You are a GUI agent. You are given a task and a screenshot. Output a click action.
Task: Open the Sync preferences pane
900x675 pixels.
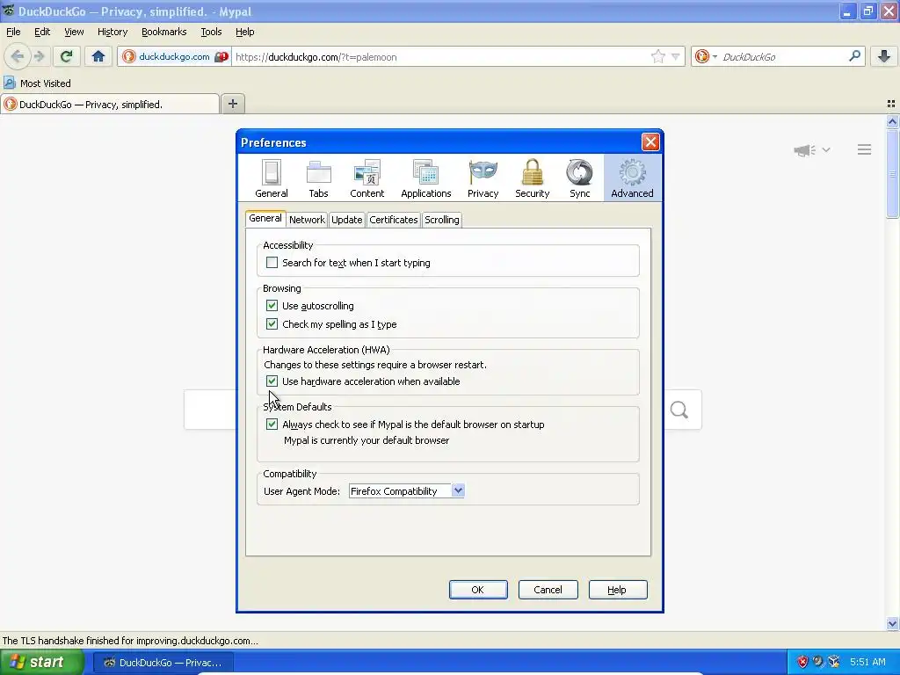click(580, 178)
